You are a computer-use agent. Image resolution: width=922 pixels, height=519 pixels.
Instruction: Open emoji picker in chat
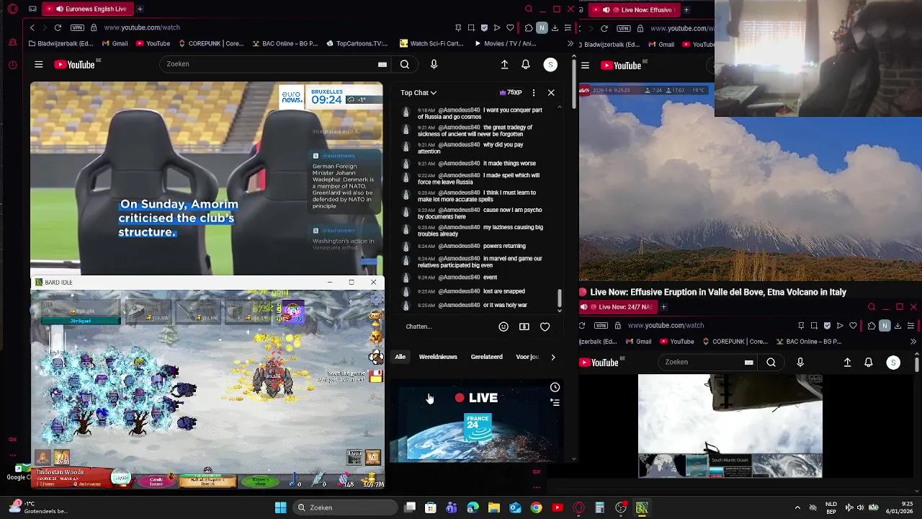503,327
